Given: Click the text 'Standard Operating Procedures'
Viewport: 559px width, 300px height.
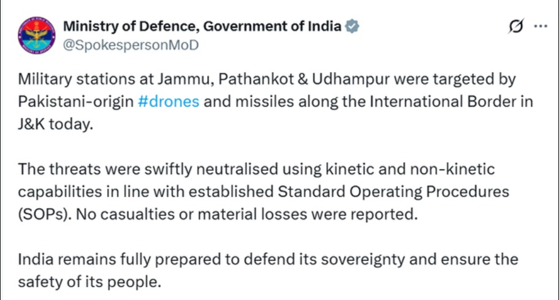Looking at the screenshot, I should coord(394,192).
